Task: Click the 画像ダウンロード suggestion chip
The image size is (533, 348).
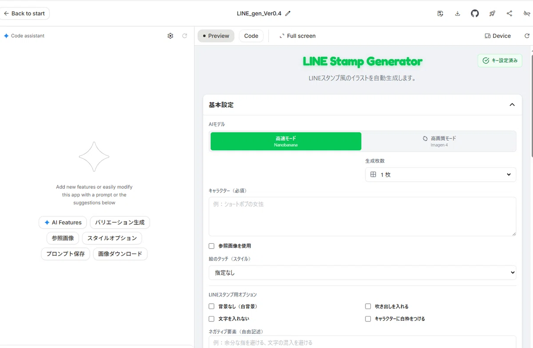Action: (120, 254)
